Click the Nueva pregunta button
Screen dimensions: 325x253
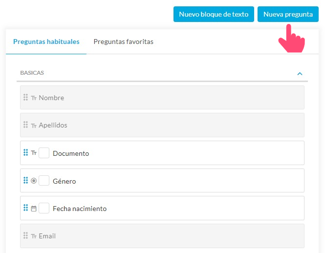(288, 14)
